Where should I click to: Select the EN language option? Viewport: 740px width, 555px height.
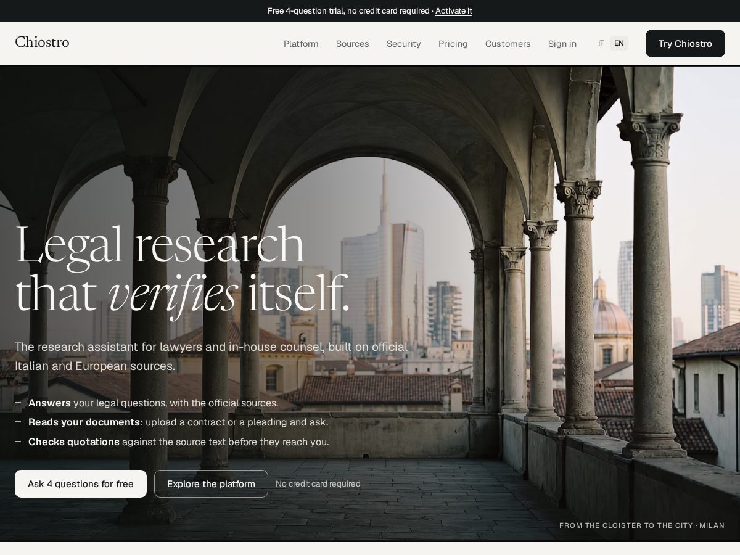coord(619,43)
